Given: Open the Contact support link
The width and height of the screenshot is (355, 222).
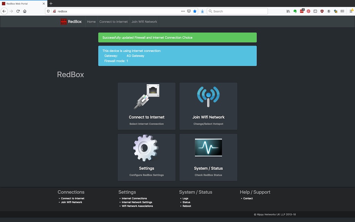Looking at the screenshot, I should [248, 198].
